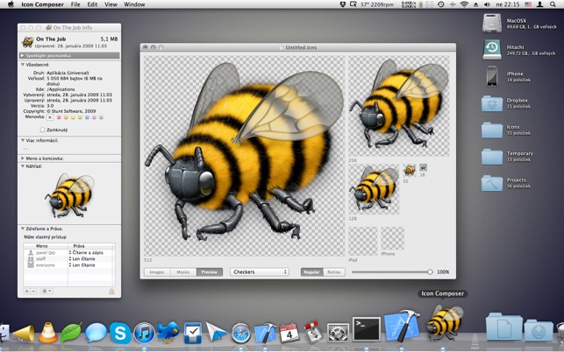Open the Checkers background dropdown
Viewport: 564px width, 352px height.
(x=260, y=272)
